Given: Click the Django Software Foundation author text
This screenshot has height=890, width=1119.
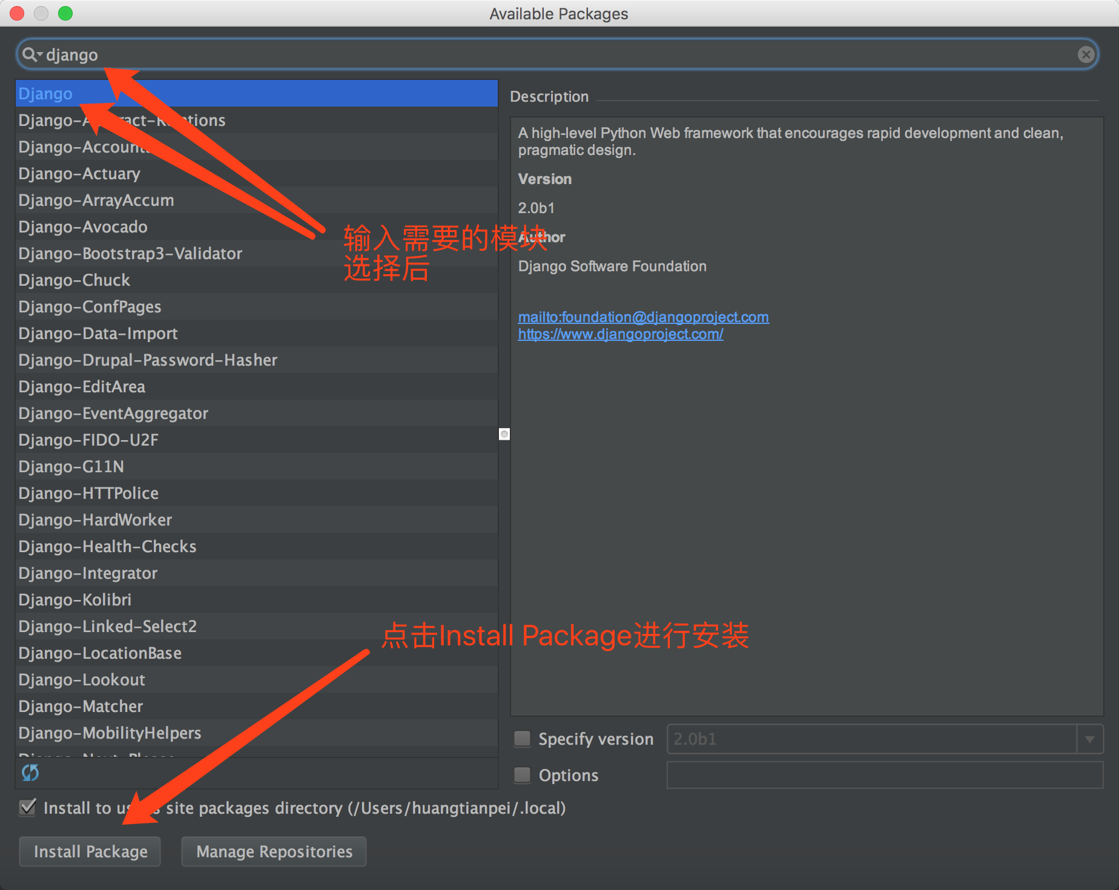Looking at the screenshot, I should click(x=612, y=266).
